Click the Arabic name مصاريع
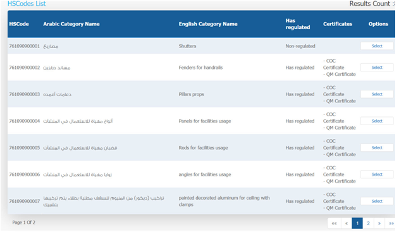Viewport: 399px width, 232px height. 51,46
